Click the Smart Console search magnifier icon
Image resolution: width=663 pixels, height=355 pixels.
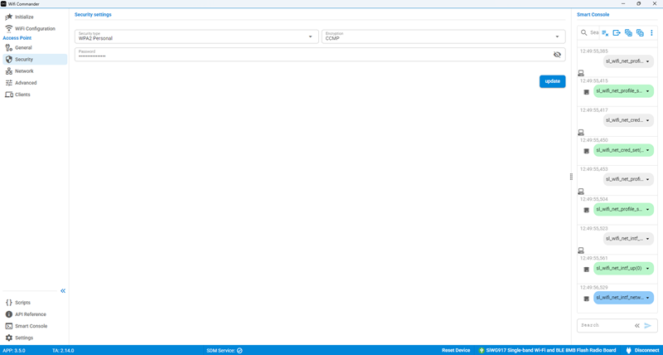tap(584, 32)
